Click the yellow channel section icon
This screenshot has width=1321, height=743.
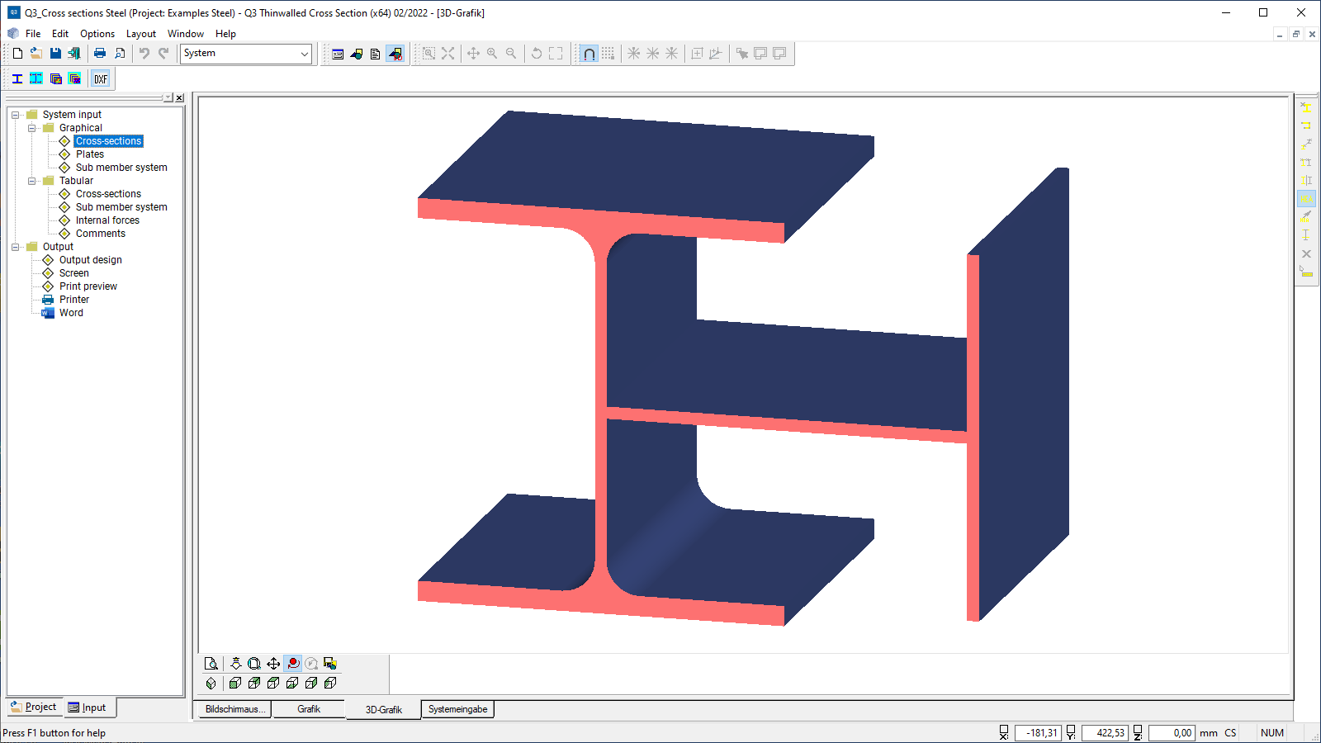coord(1306,125)
